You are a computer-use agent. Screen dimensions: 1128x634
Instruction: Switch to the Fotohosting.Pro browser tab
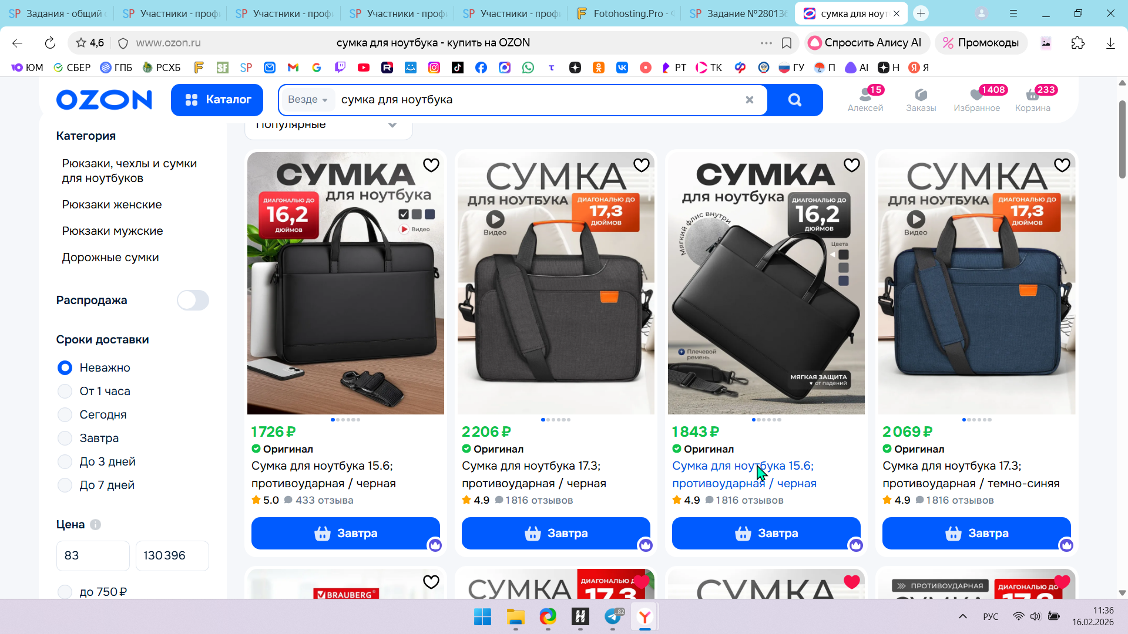(625, 13)
